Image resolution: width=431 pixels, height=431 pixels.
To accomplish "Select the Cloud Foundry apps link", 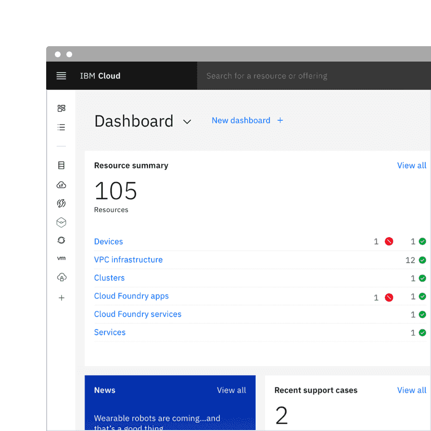I will (x=131, y=296).
